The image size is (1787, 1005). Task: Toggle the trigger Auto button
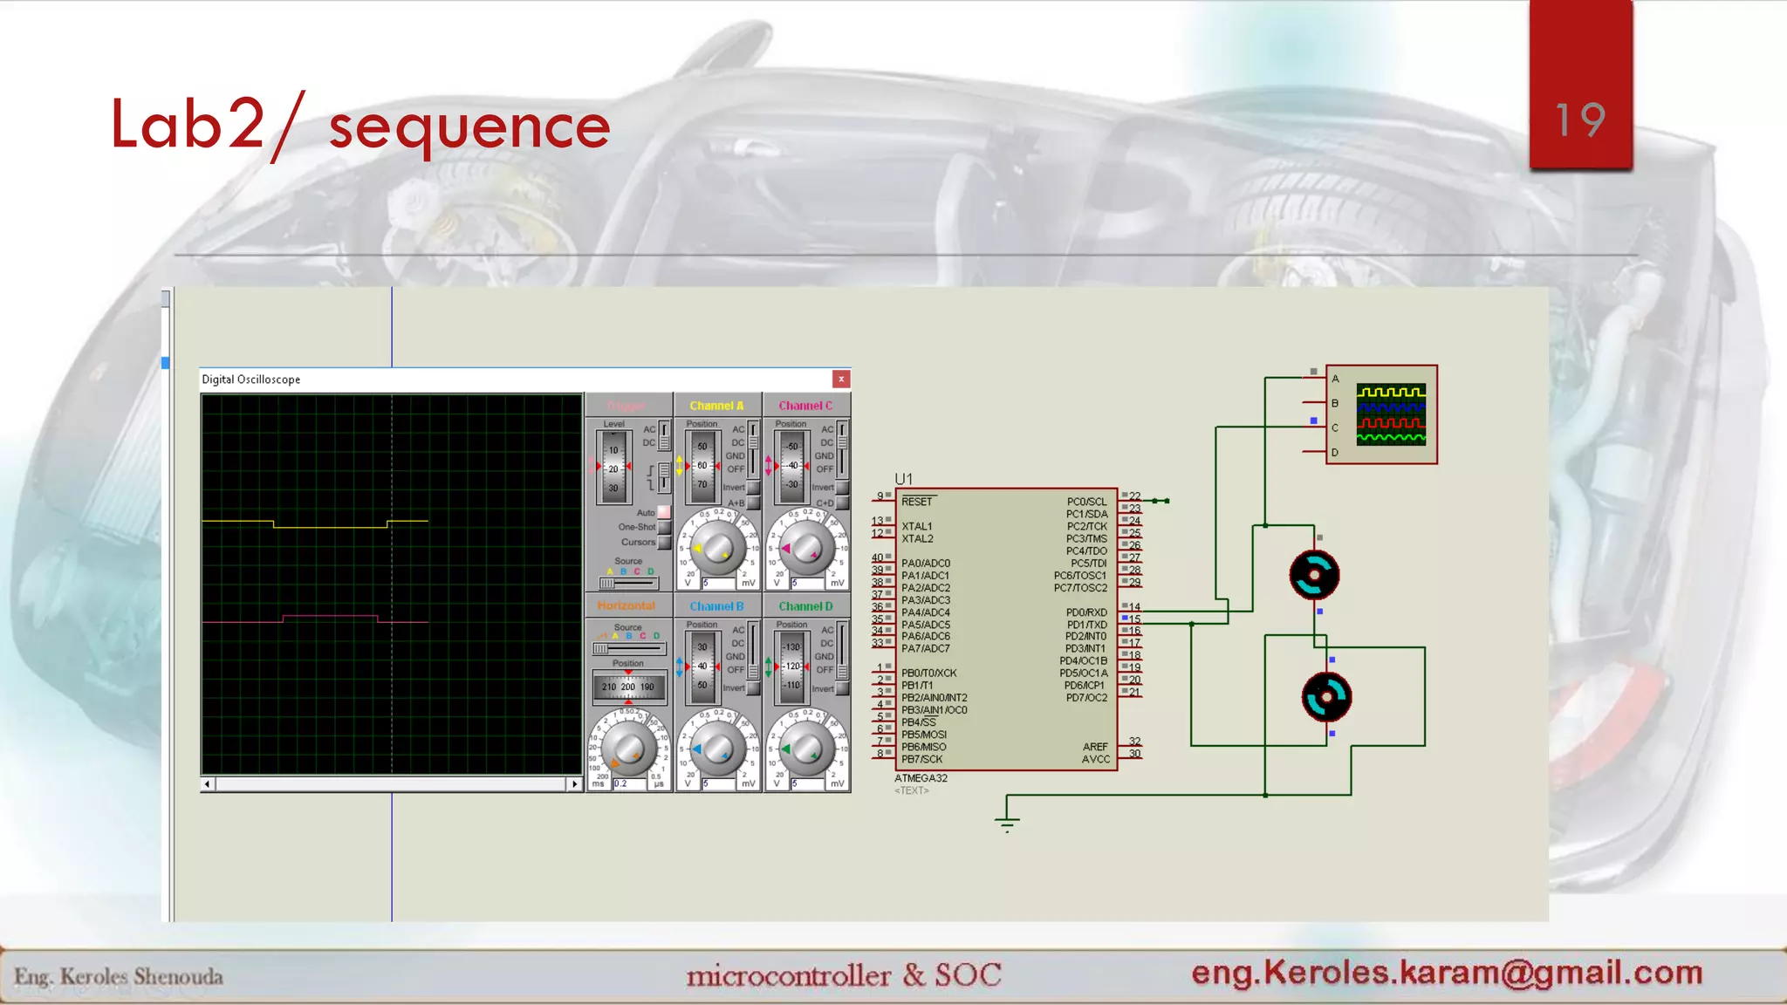point(665,512)
